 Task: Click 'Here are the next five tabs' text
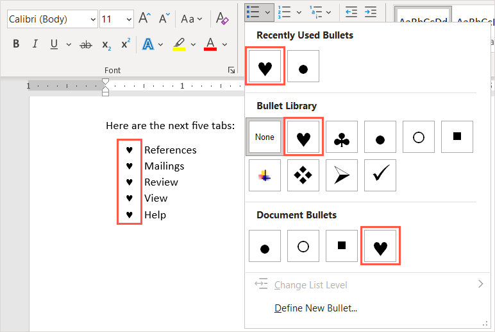click(x=171, y=126)
